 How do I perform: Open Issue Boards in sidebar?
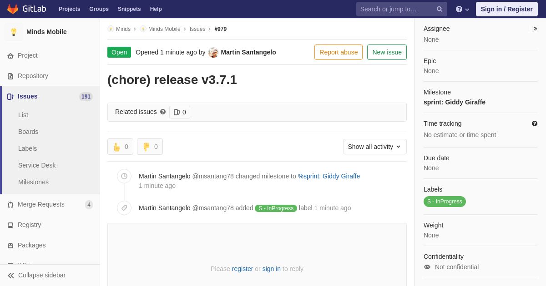28,132
